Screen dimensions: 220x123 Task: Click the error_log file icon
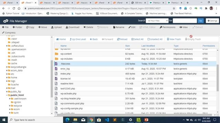point(56,69)
